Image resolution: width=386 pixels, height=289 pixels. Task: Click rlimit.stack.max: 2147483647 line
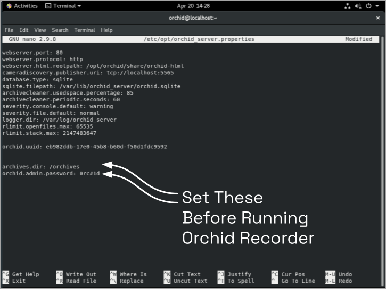[49, 133]
